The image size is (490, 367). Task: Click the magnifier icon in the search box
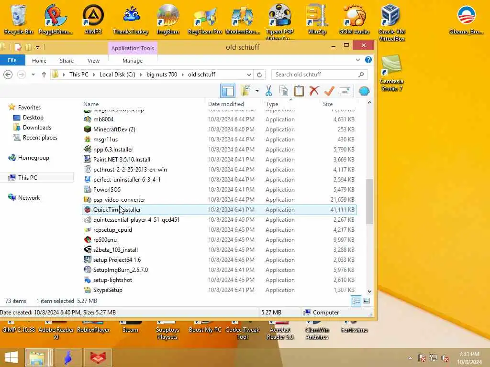[361, 75]
